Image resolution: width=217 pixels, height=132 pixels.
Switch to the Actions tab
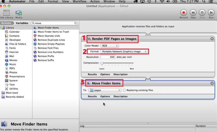click(x=6, y=23)
